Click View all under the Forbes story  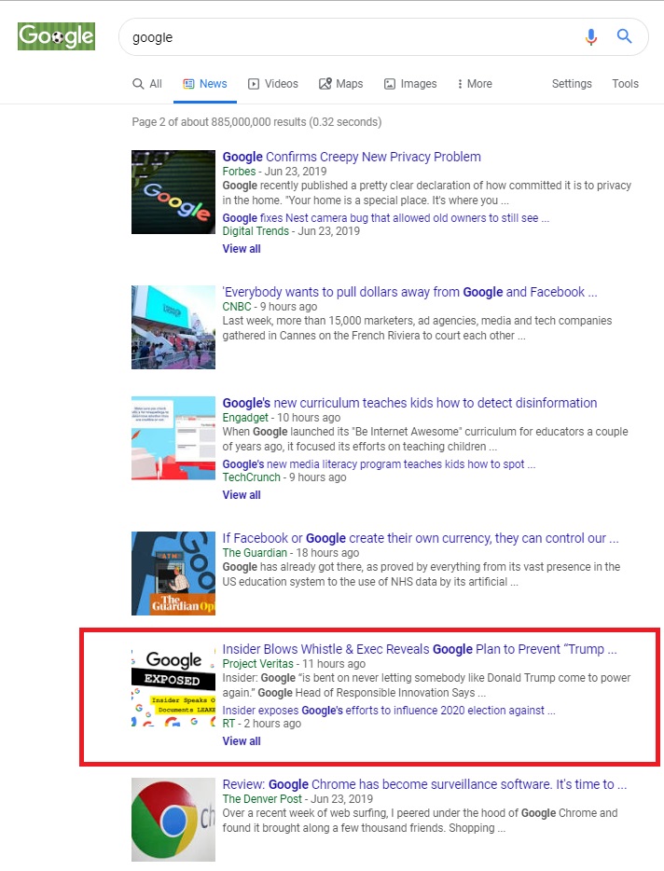[242, 249]
